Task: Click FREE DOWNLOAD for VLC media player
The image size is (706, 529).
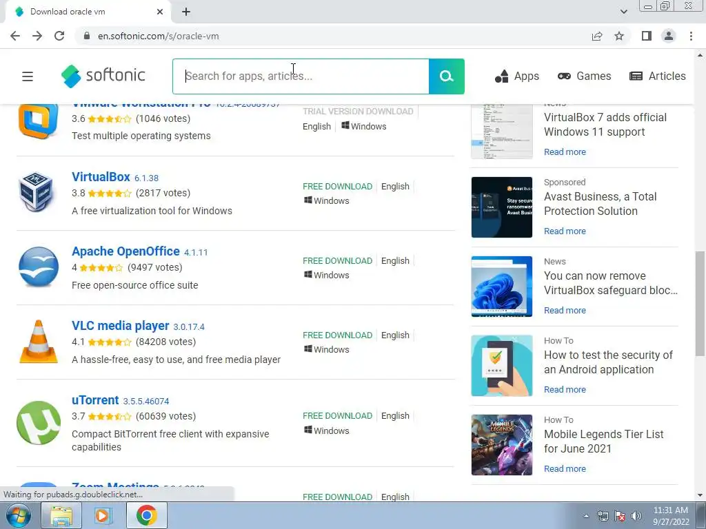Action: pyautogui.click(x=337, y=335)
